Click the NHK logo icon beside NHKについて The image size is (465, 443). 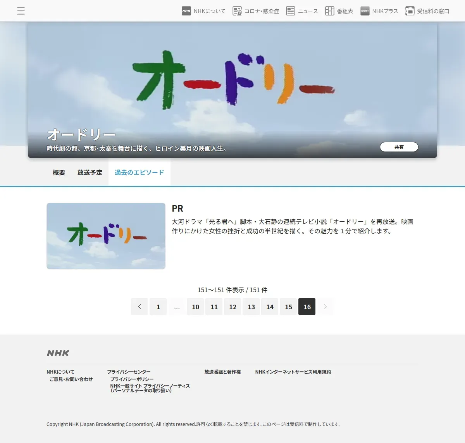coord(186,11)
